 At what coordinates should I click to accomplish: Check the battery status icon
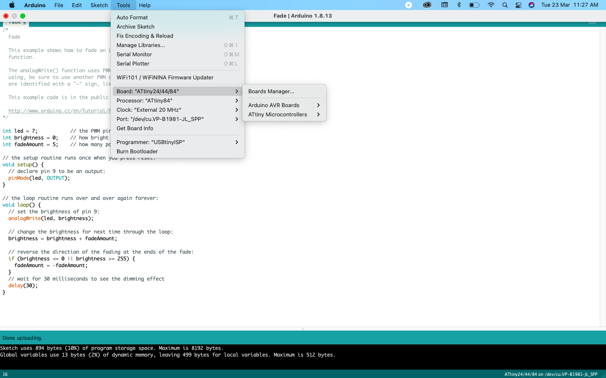[x=474, y=5]
